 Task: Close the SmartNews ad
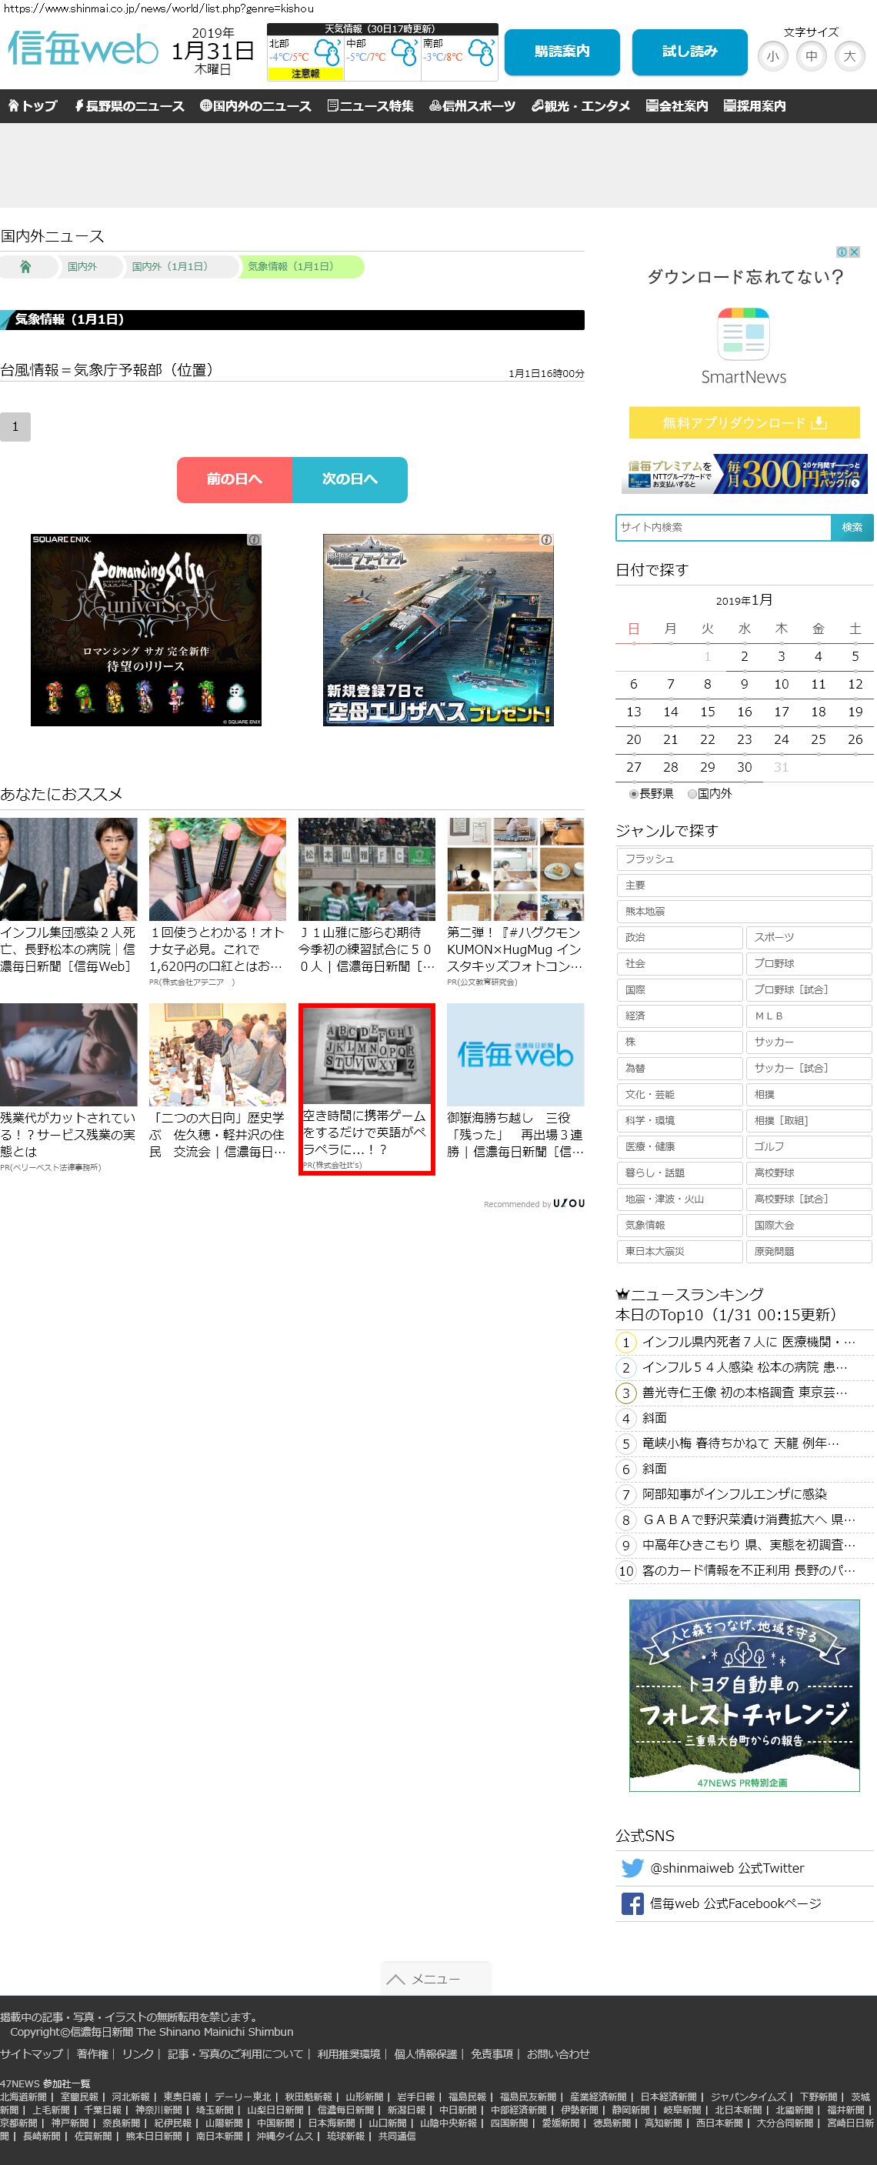[x=855, y=252]
